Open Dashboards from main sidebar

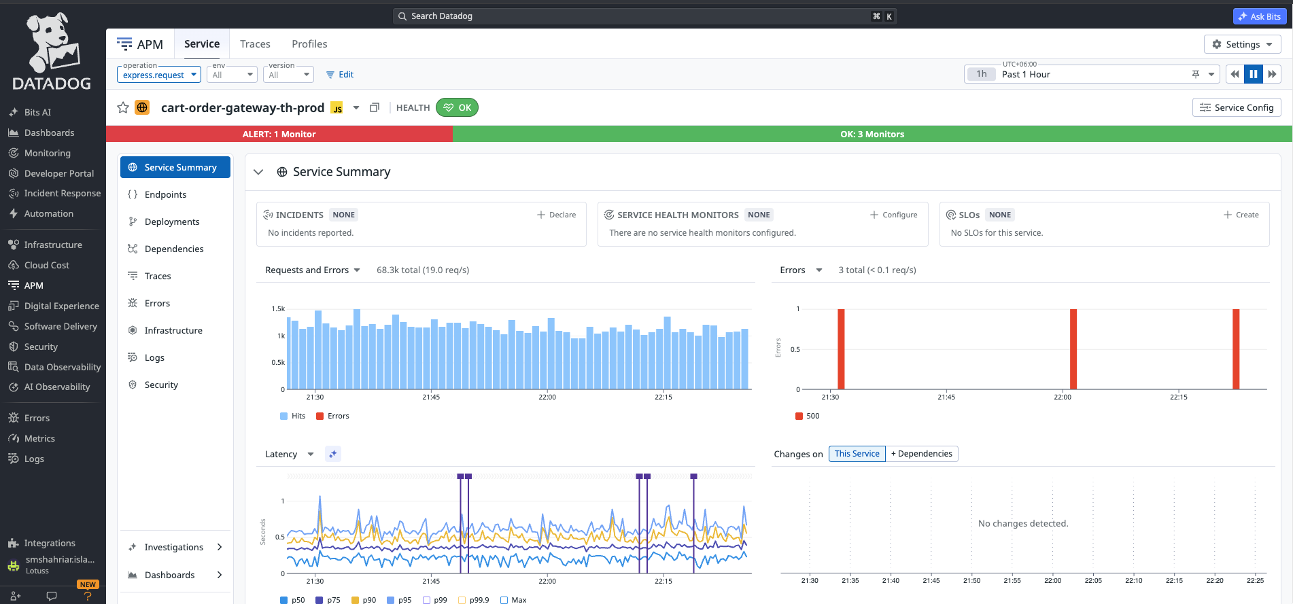pos(49,132)
